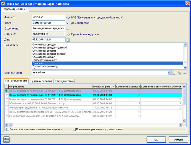Select row Флебография бедренная - 17.04.2002
The width and height of the screenshot is (191, 145).
(x=93, y=107)
